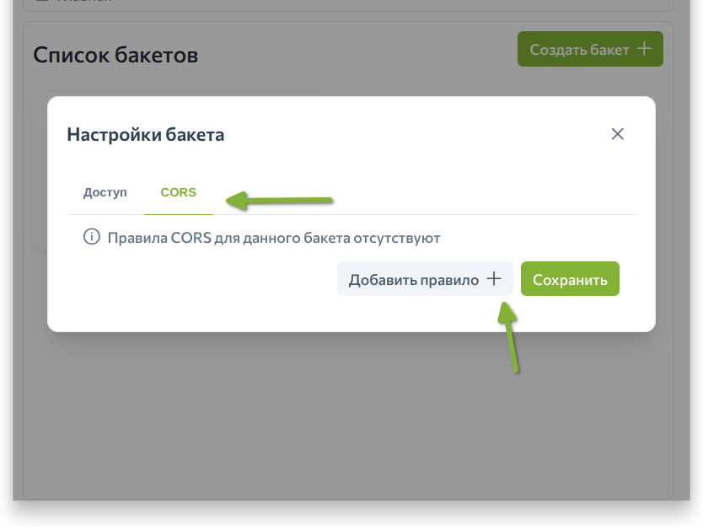Screen dimensions: 703x527
Task: Click the green underline under CORS tab
Action: coord(178,213)
